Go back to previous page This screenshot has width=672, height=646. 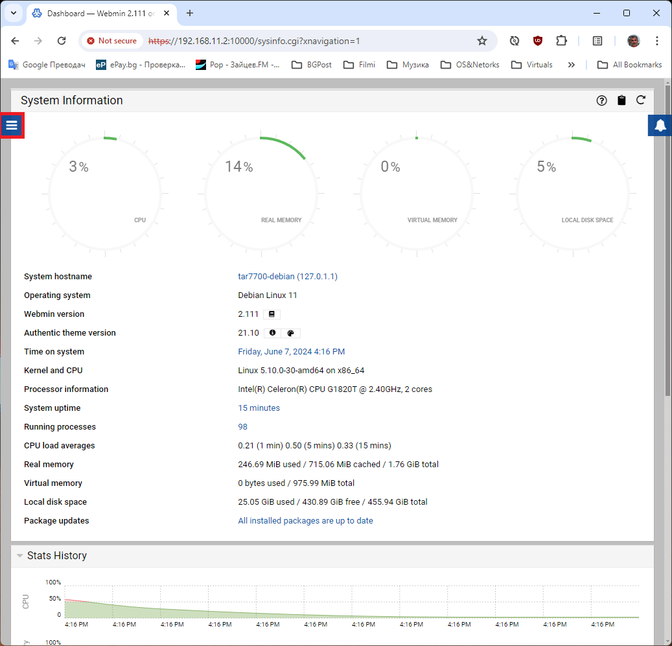(x=15, y=41)
